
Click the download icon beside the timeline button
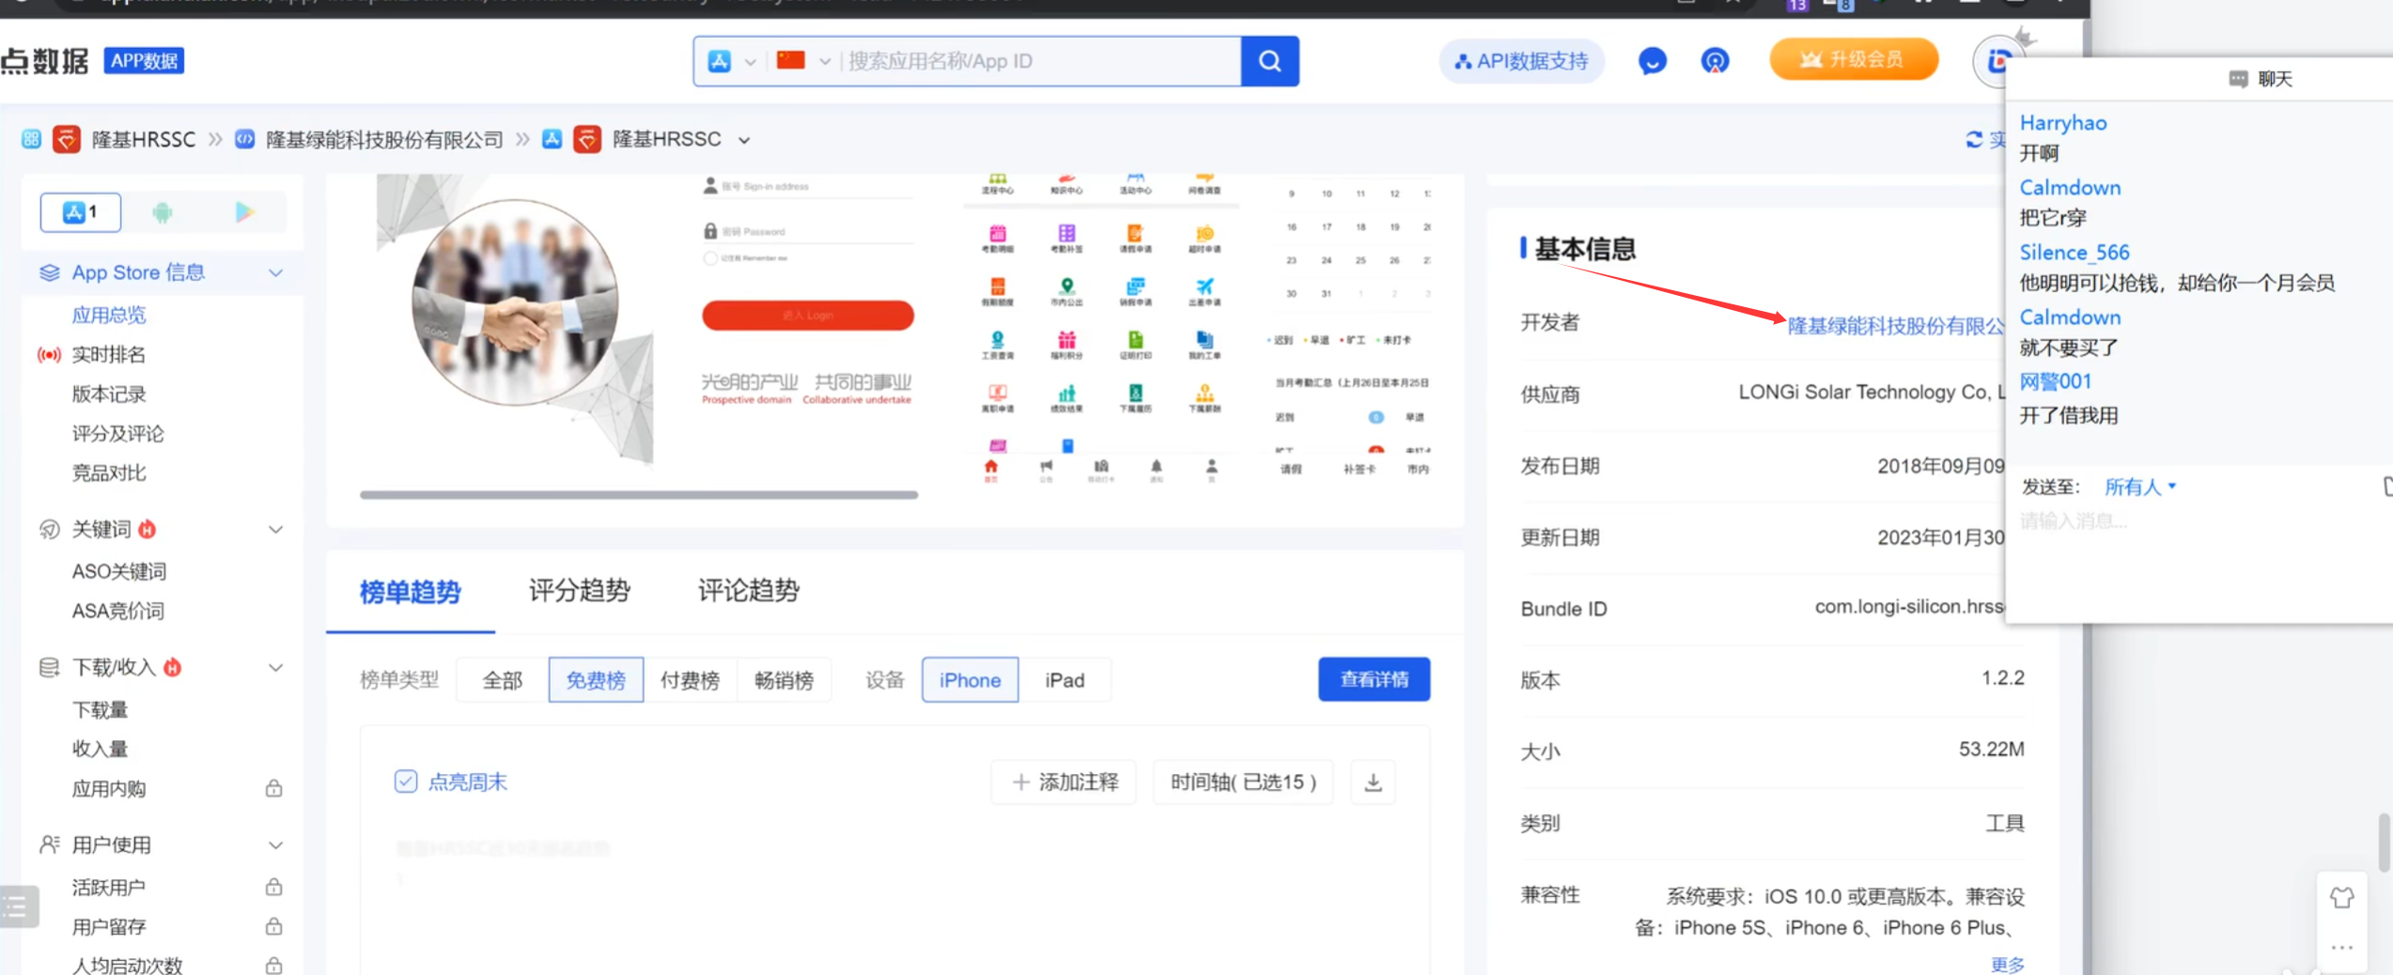pyautogui.click(x=1373, y=781)
